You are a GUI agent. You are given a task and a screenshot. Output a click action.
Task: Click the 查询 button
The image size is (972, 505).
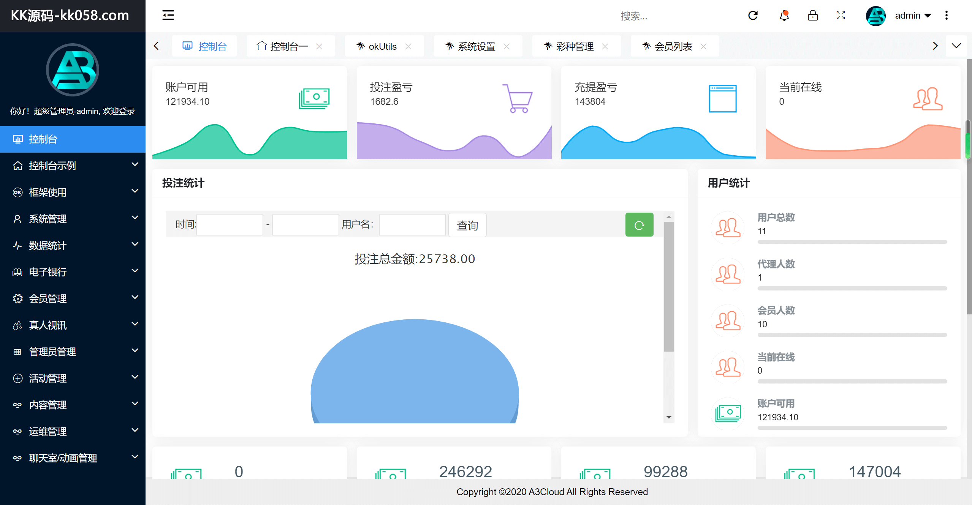(x=467, y=225)
